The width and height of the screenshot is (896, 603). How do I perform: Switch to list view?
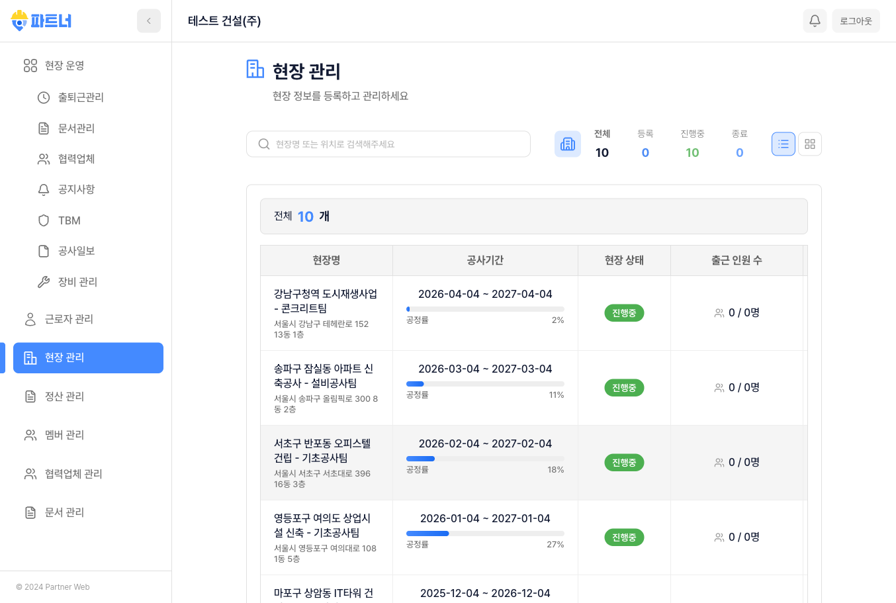click(783, 144)
